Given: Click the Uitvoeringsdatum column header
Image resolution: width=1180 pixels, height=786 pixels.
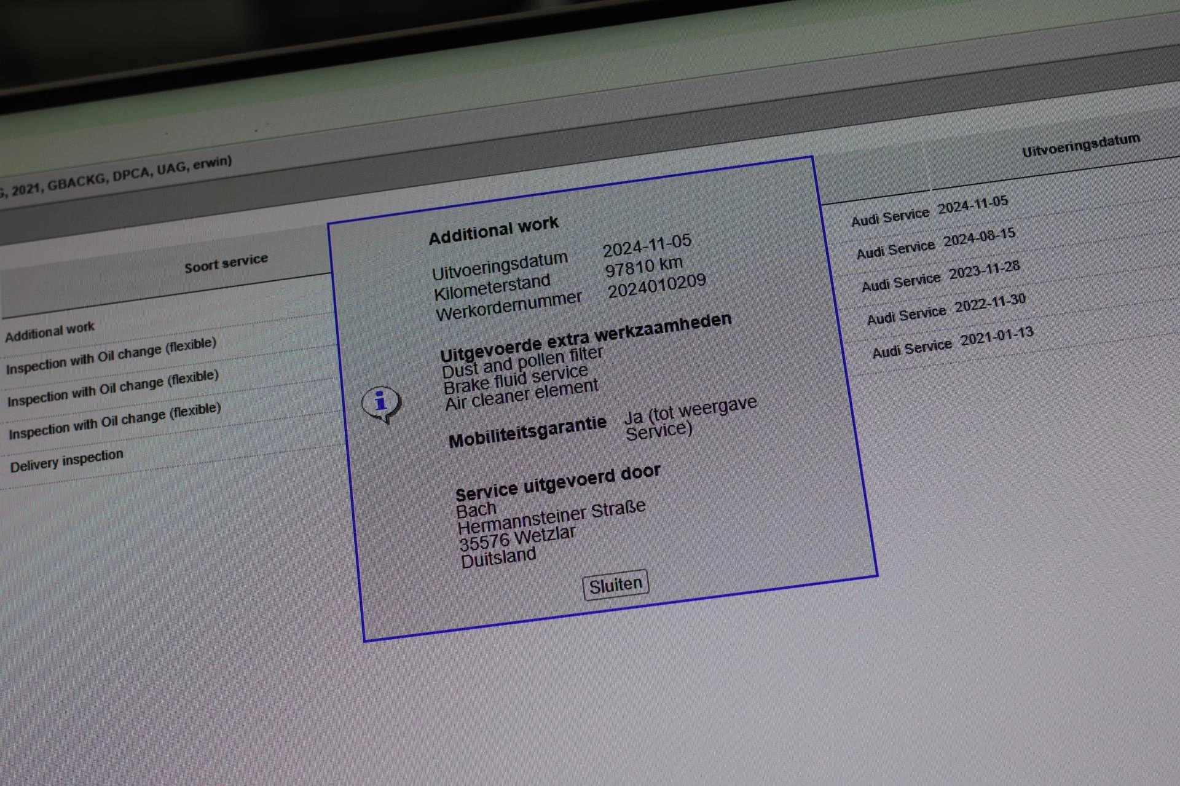Looking at the screenshot, I should pos(1080,145).
